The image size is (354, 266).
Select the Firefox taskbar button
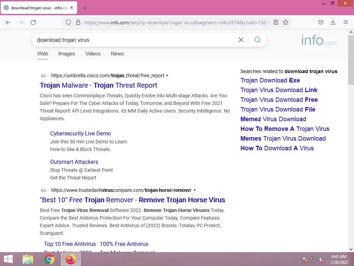pyautogui.click(x=71, y=259)
